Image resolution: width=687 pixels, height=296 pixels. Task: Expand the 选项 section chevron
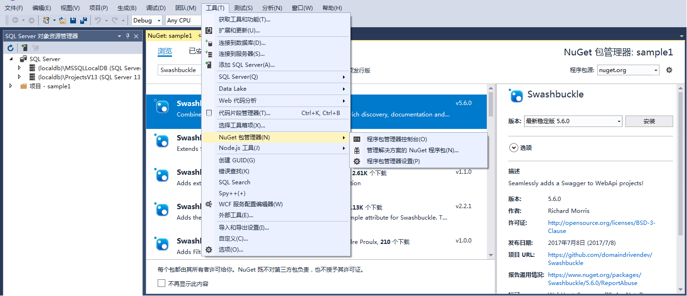tap(514, 148)
